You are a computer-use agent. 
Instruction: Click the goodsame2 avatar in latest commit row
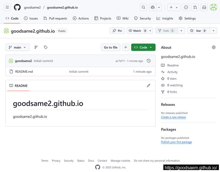[11, 61]
